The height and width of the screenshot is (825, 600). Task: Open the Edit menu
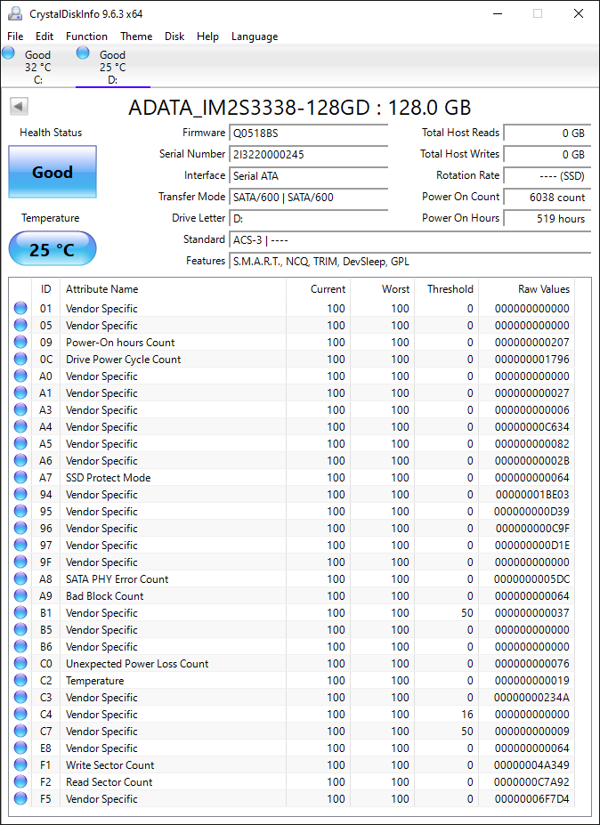45,36
